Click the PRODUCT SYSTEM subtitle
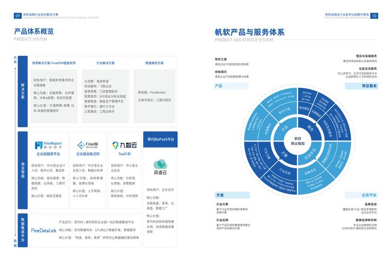 tap(30, 39)
